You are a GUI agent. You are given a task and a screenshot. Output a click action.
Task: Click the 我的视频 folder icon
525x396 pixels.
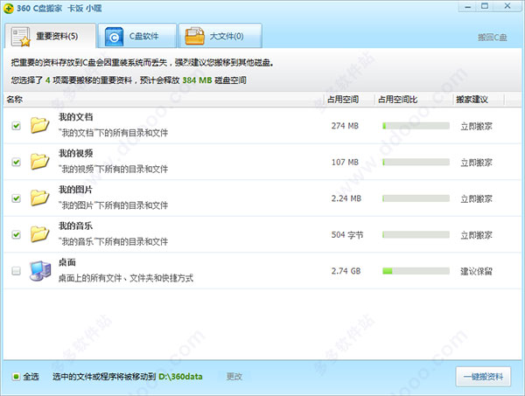[x=40, y=162]
